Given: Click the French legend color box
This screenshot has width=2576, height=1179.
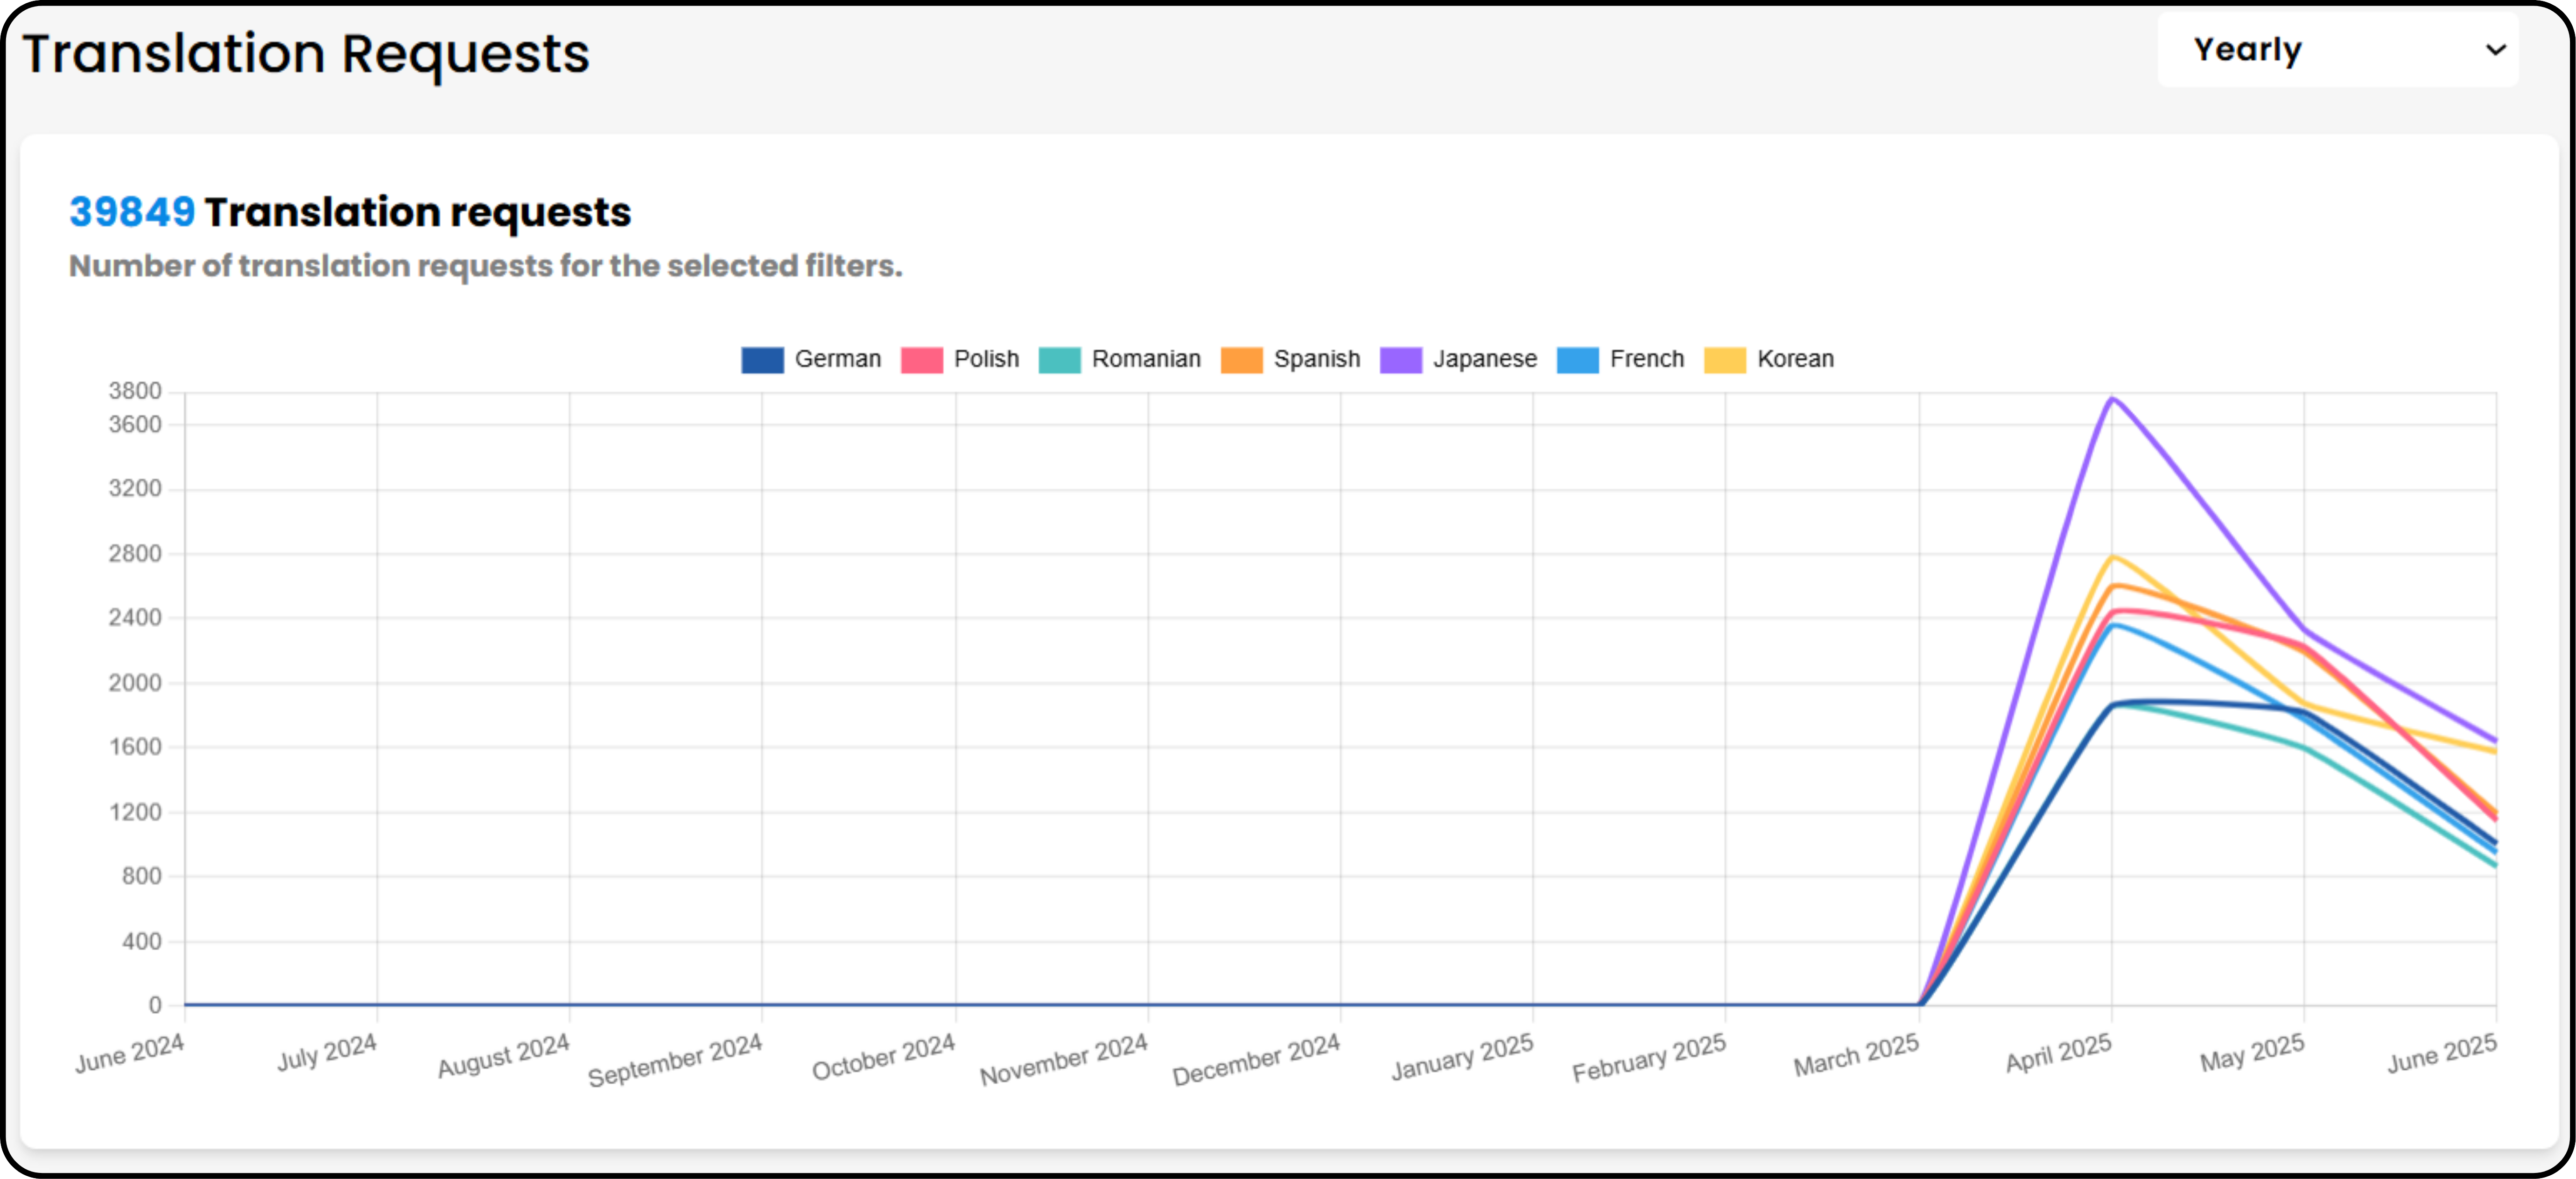Looking at the screenshot, I should (1577, 360).
